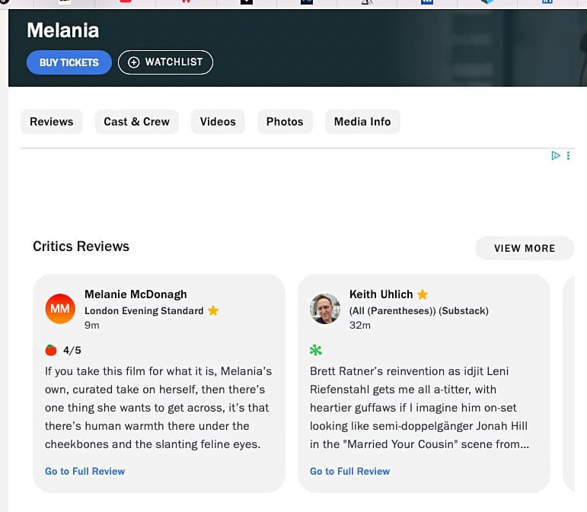Screen dimensions: 587x512
Task: Switch to the Cast & Crew tab
Action: point(136,122)
